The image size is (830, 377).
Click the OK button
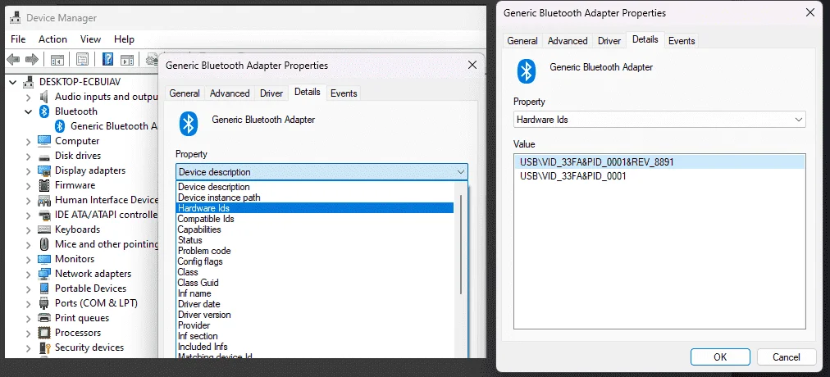(x=720, y=357)
